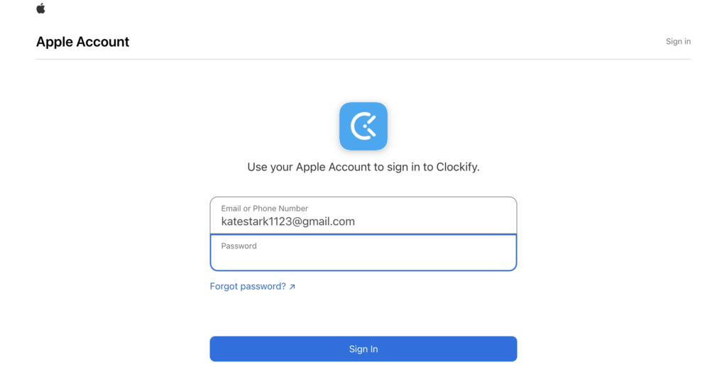Select the white clock glyph inside Clockify logo
The height and width of the screenshot is (389, 727).
coord(363,126)
